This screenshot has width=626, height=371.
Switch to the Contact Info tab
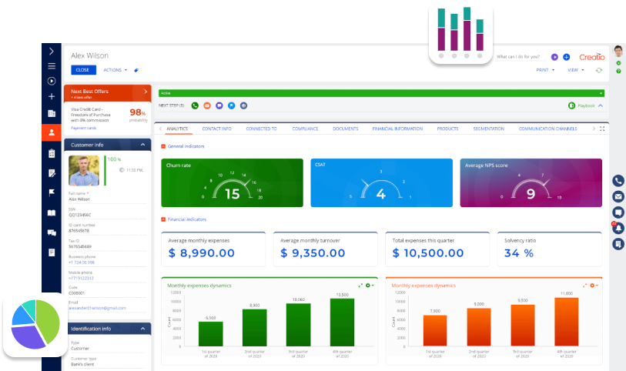(217, 129)
